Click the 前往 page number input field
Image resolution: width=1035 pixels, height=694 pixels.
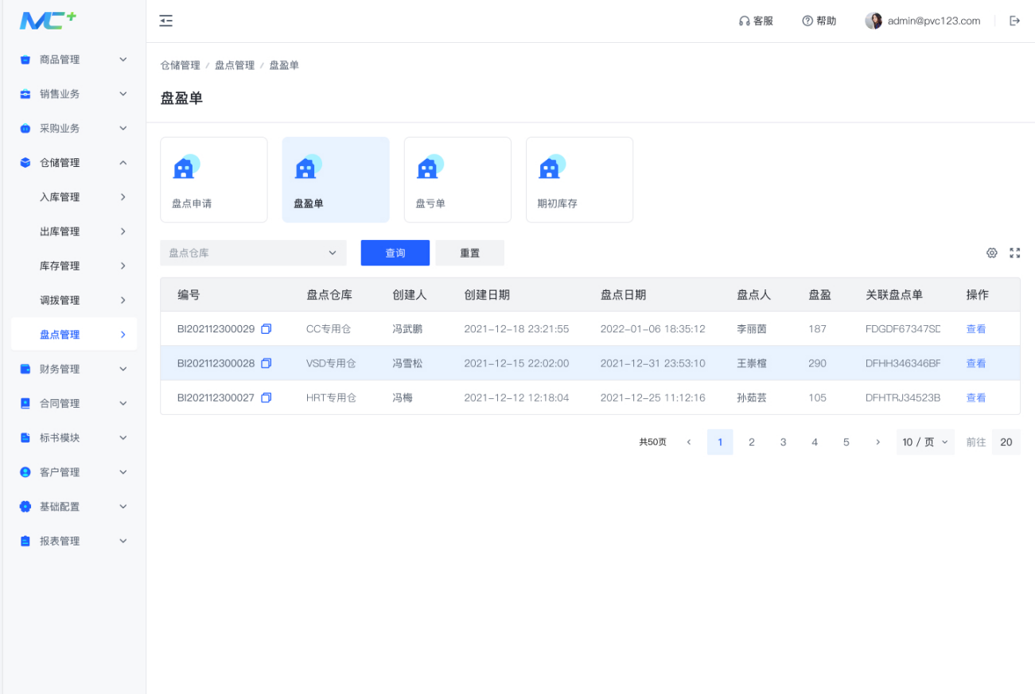[1006, 442]
